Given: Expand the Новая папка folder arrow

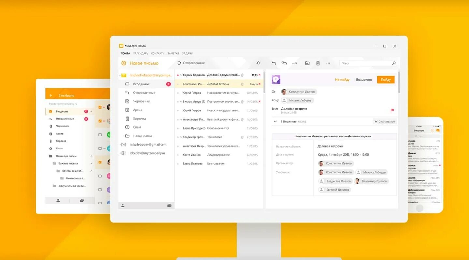Looking at the screenshot, I should (123, 136).
